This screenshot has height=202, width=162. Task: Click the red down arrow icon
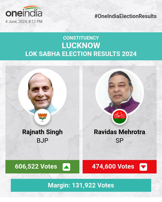143,167
